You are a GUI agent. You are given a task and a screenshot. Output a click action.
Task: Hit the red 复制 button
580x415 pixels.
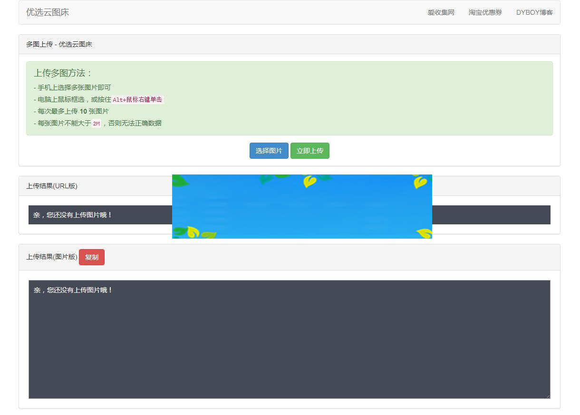coord(92,257)
